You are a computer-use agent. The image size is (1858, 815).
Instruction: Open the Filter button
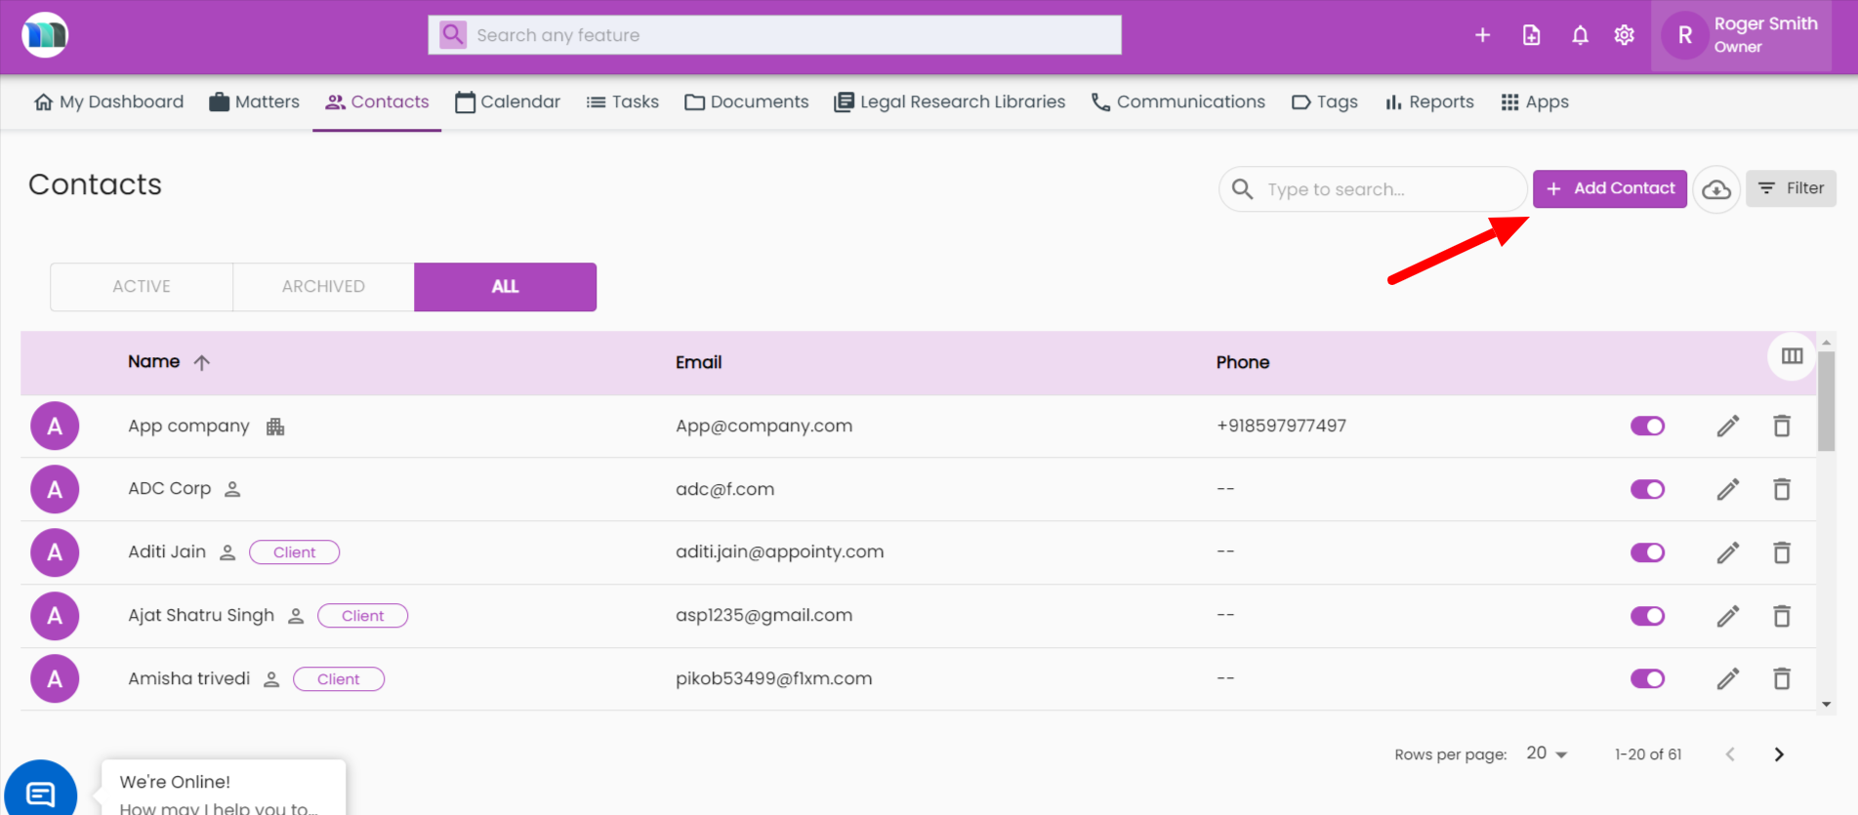[1791, 188]
